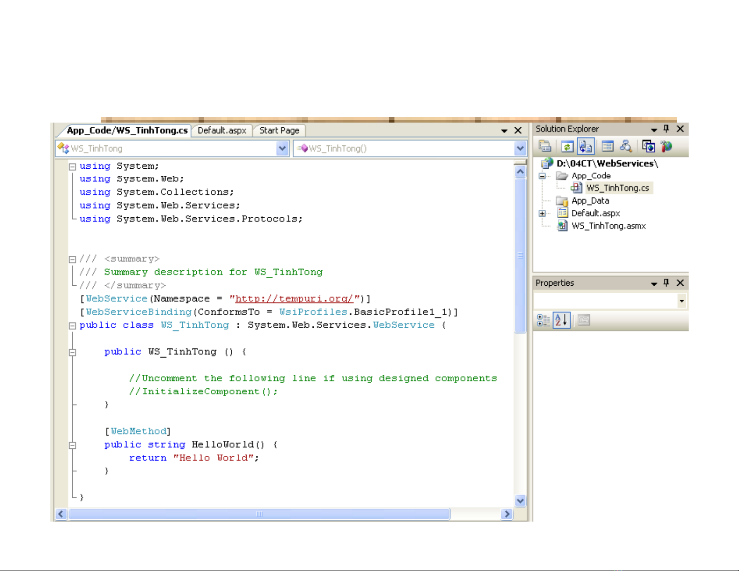Click the Properties icon in Solution Explorer toolbar
Image resolution: width=739 pixels, height=571 pixels.
(x=545, y=146)
